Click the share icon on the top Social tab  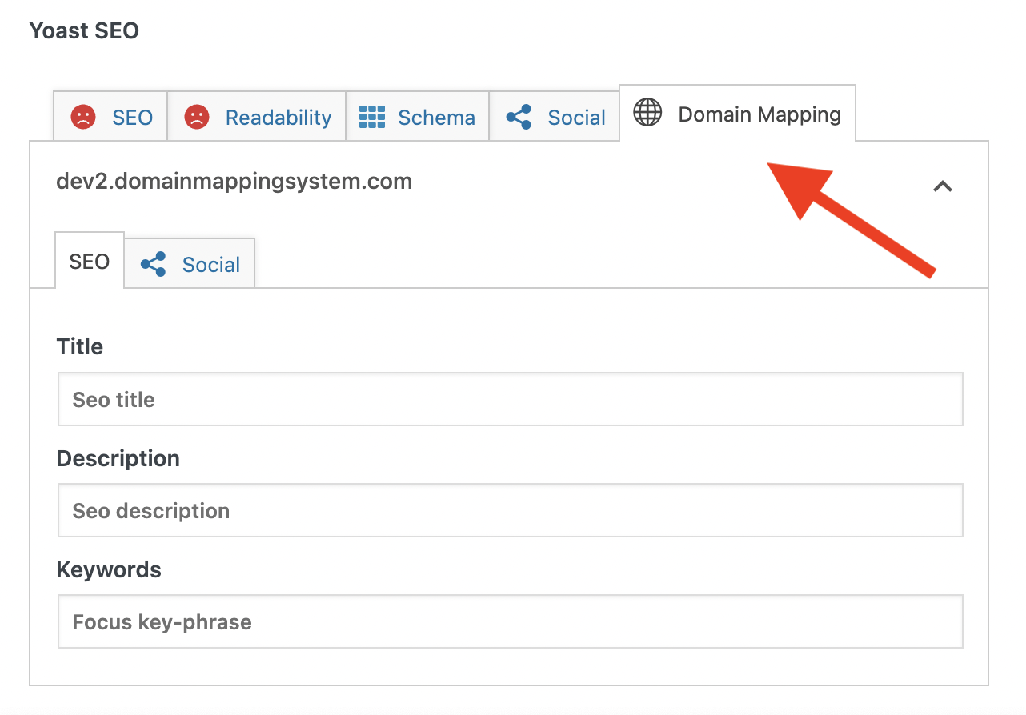click(x=519, y=118)
